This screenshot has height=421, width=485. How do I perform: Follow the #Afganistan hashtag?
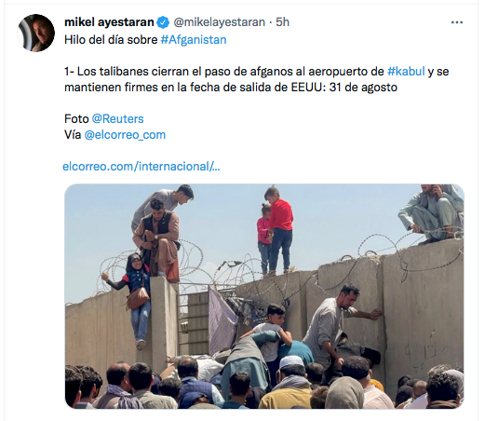[x=194, y=40]
